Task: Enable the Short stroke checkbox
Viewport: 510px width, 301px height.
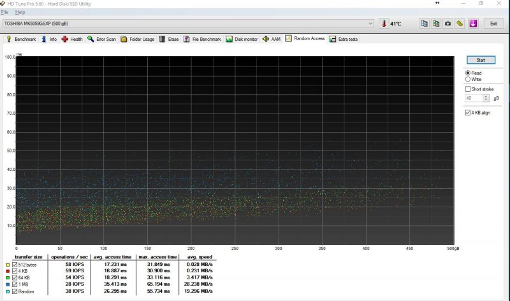Action: (469, 89)
